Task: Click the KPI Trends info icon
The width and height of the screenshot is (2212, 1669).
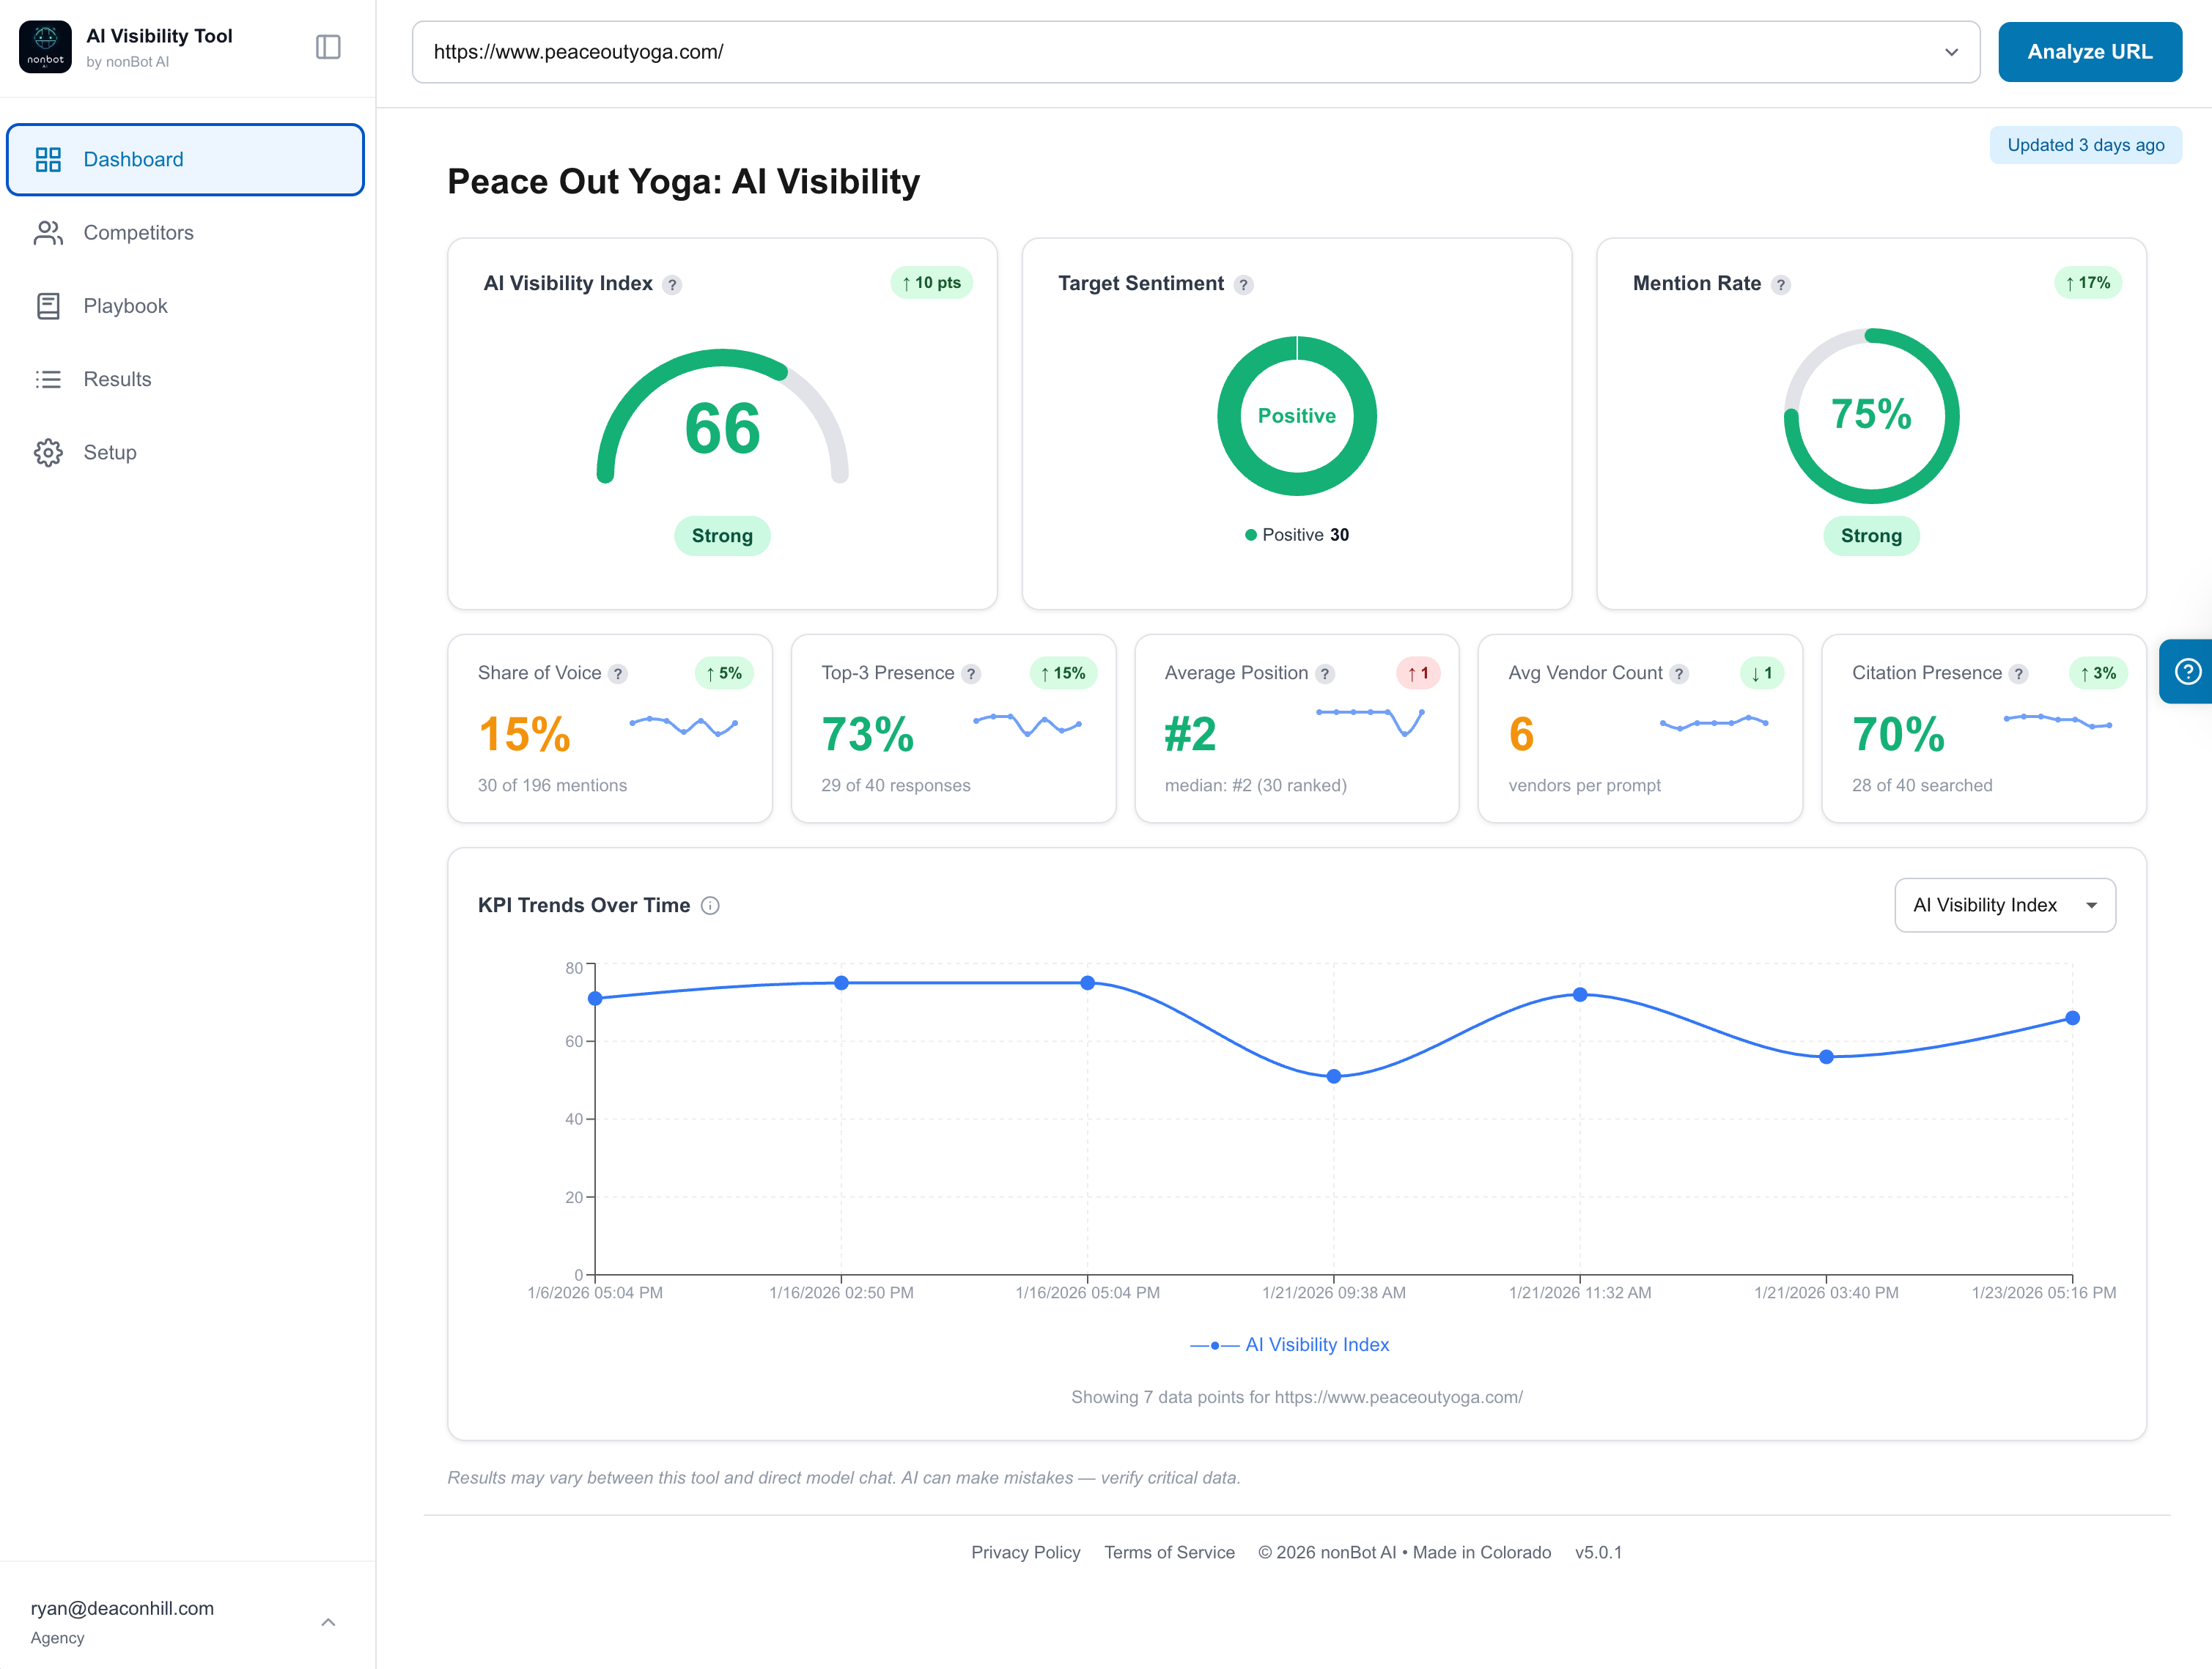Action: point(710,906)
